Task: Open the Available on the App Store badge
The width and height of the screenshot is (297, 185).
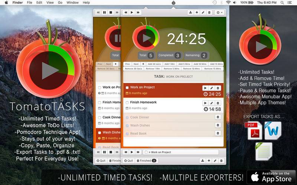Action: pos(271,177)
